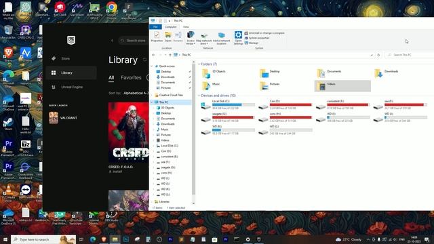Open the Sort by Alphabetical A-Z dropdown
The height and width of the screenshot is (244, 434).
pos(136,94)
